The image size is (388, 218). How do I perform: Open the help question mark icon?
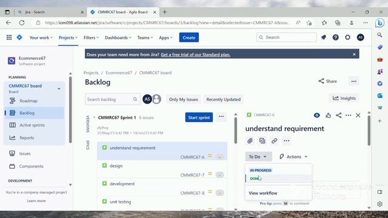(335, 38)
